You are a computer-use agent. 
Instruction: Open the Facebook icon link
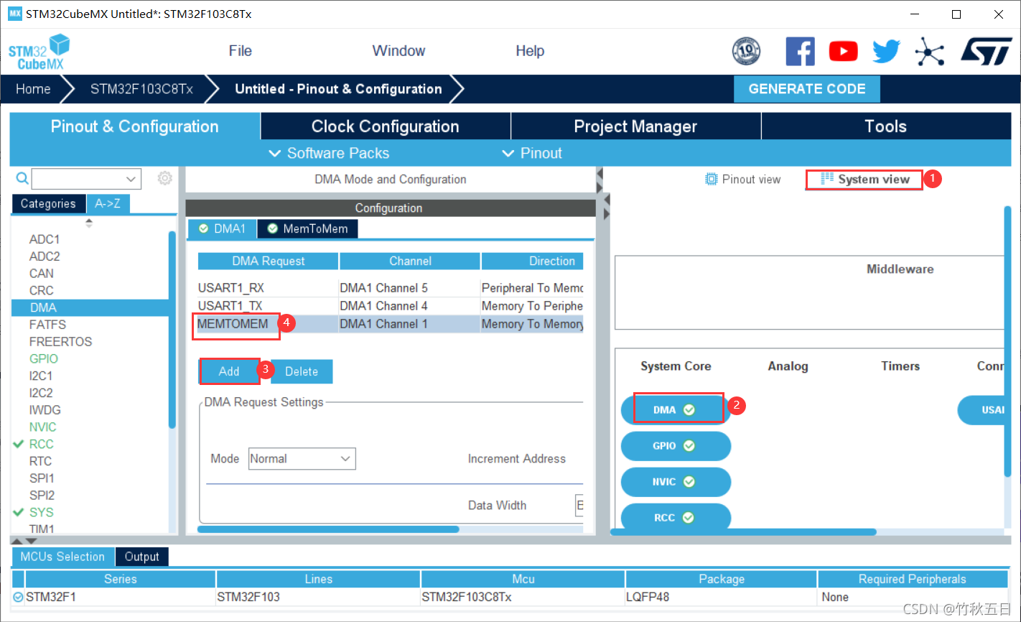(x=800, y=52)
